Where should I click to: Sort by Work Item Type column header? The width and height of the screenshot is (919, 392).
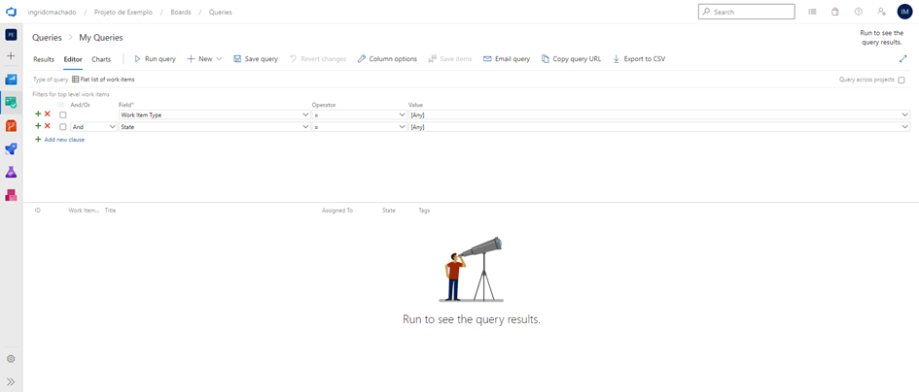85,210
